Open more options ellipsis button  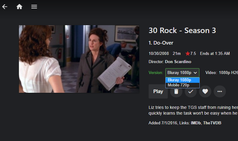[x=220, y=92]
